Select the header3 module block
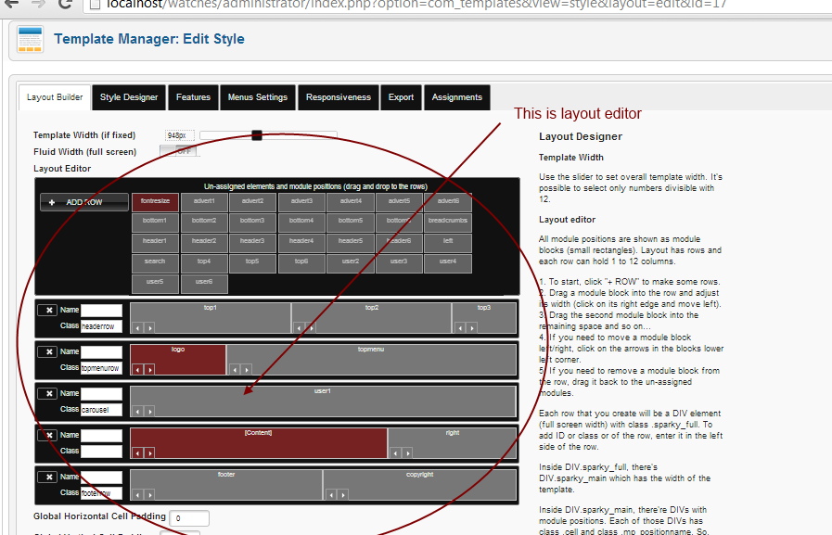 252,243
